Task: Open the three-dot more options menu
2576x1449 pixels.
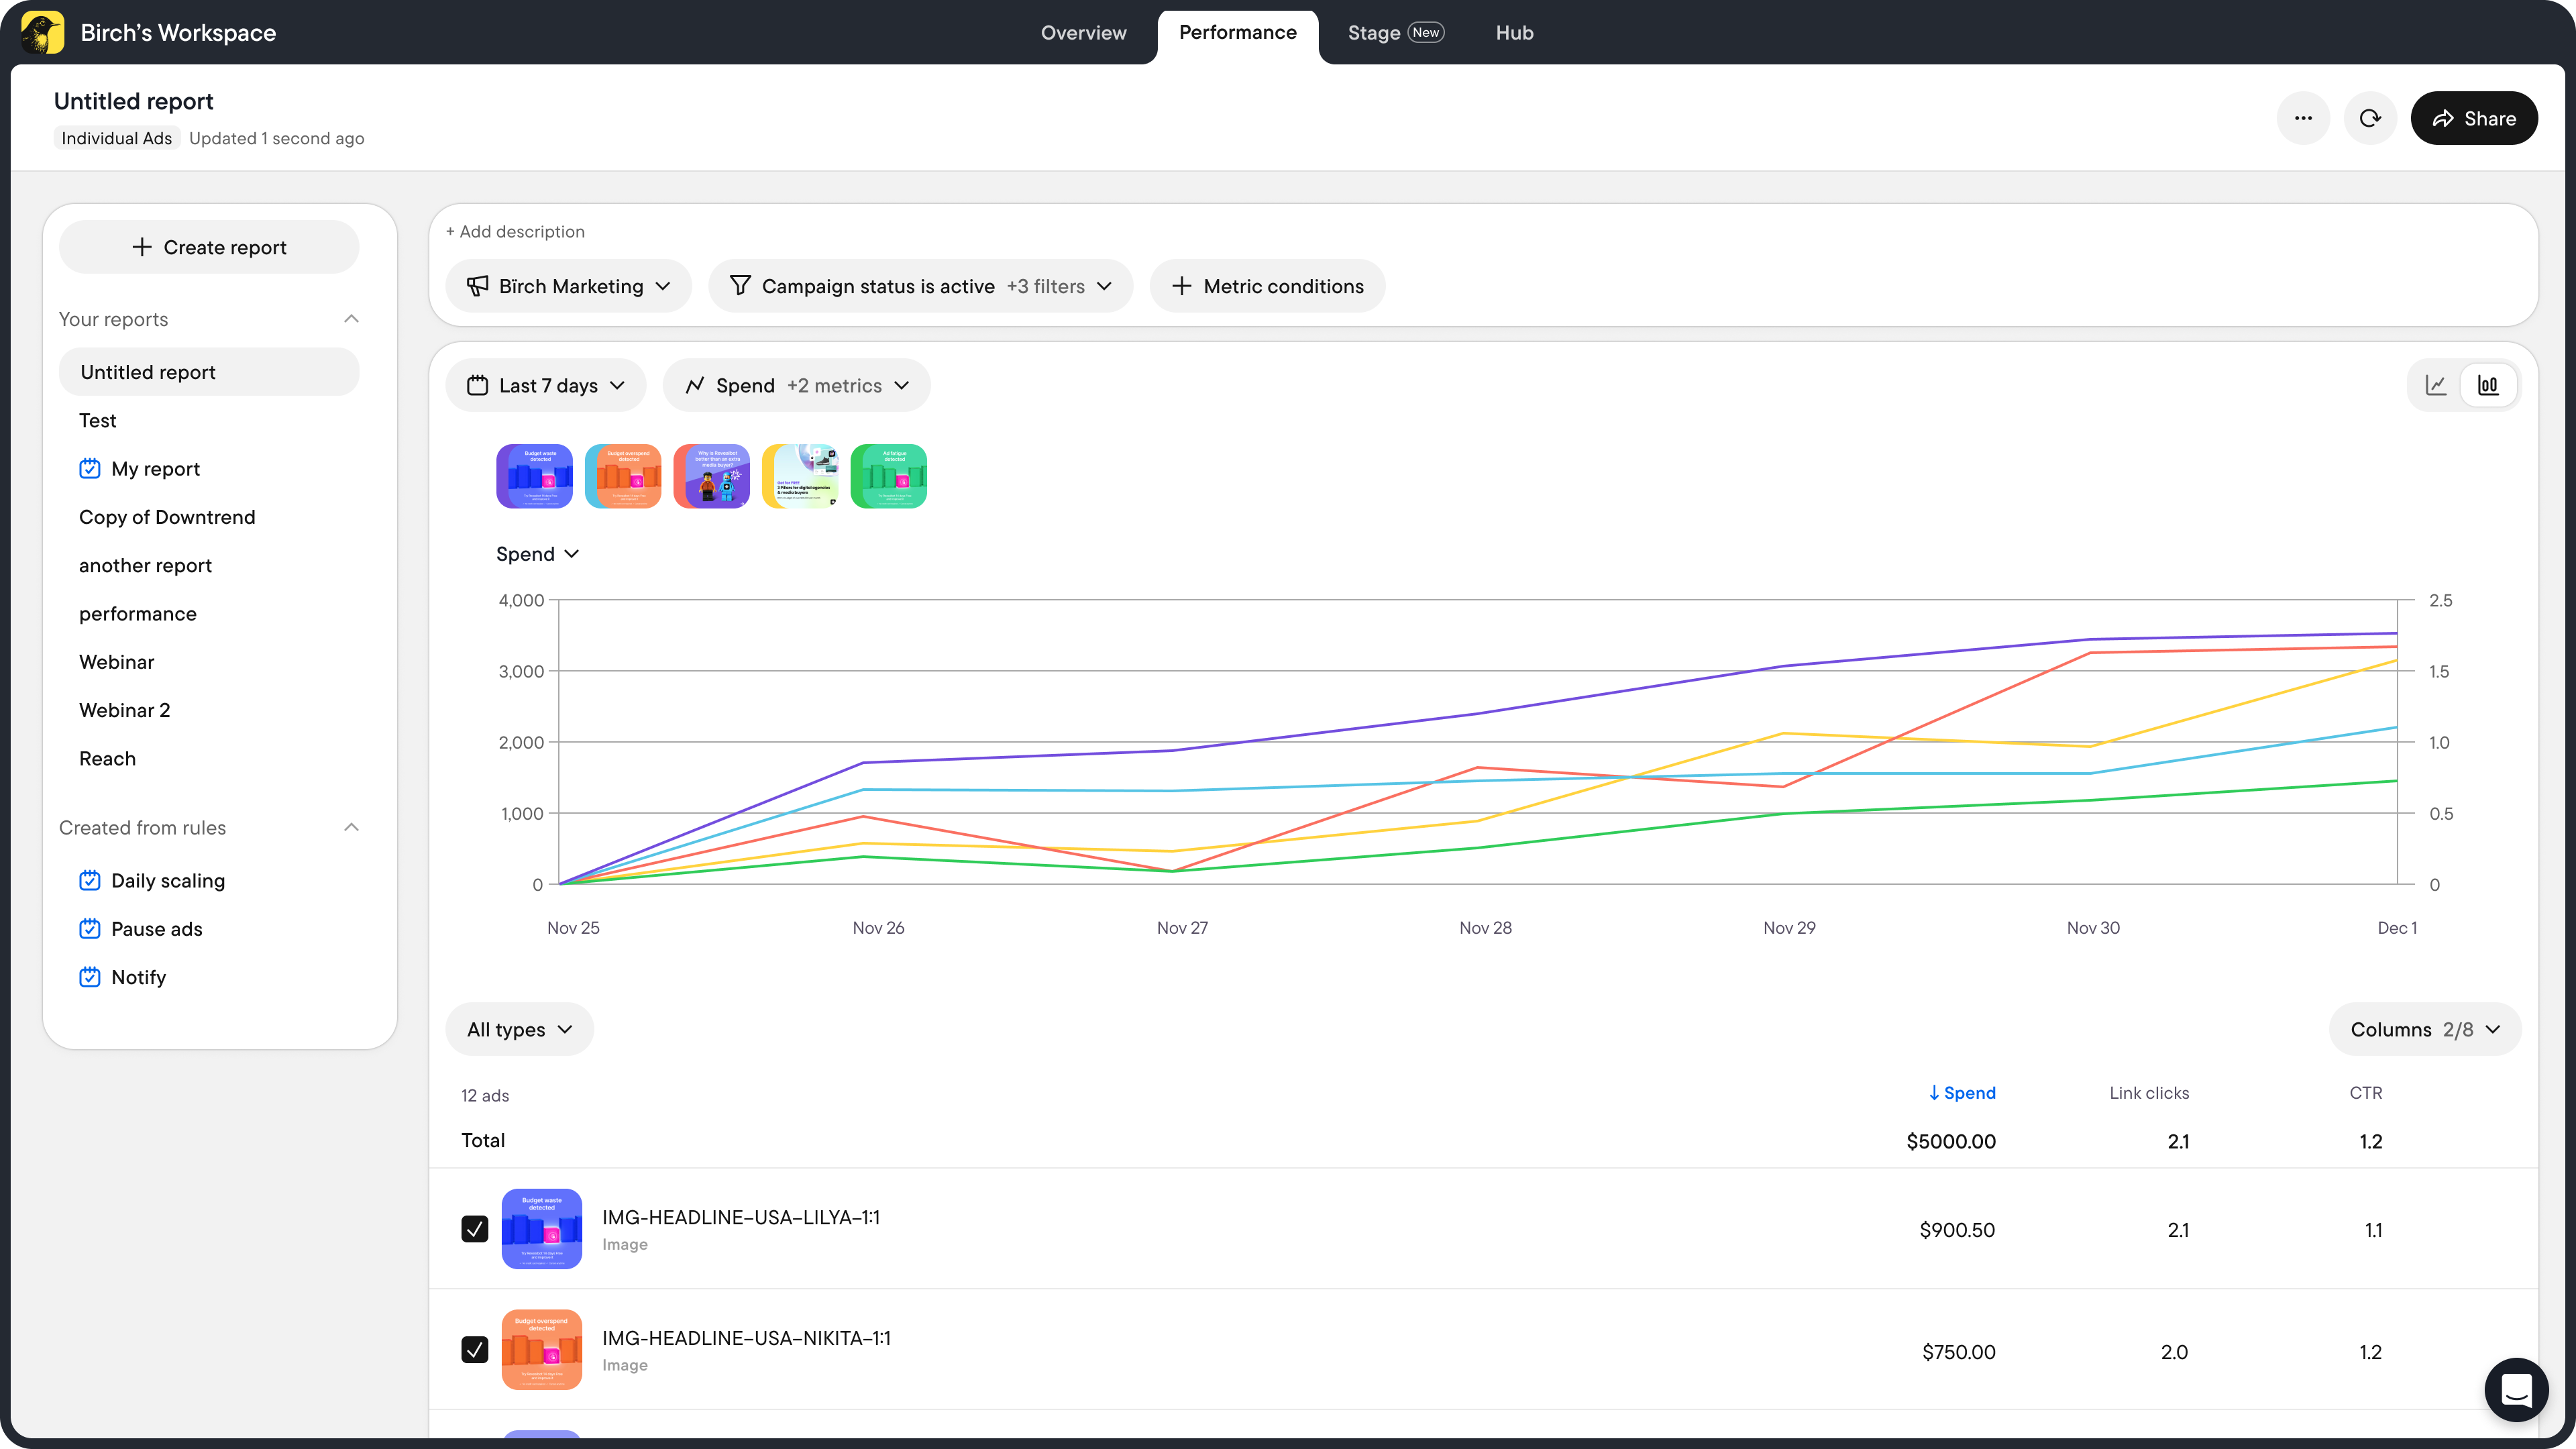Action: coord(2303,118)
